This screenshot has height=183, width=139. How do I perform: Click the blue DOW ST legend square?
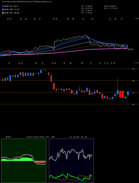(3, 6)
